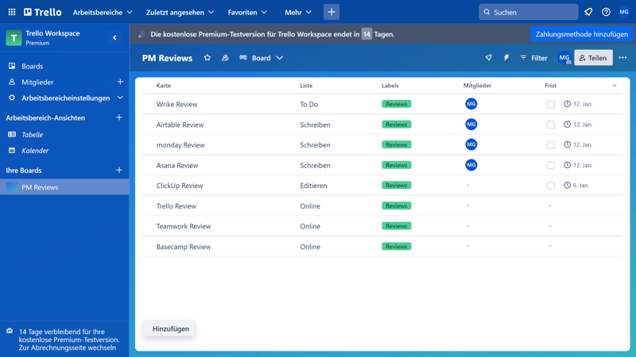Image resolution: width=636 pixels, height=357 pixels.
Task: Open the help question mark icon
Action: point(606,12)
